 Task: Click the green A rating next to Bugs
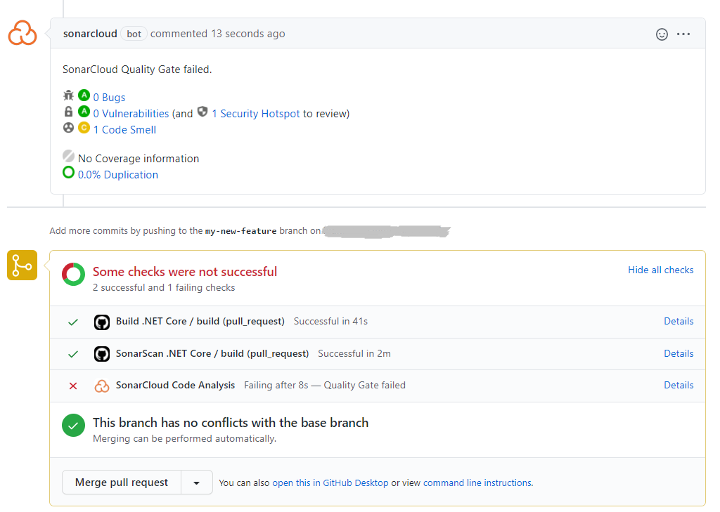tap(84, 96)
